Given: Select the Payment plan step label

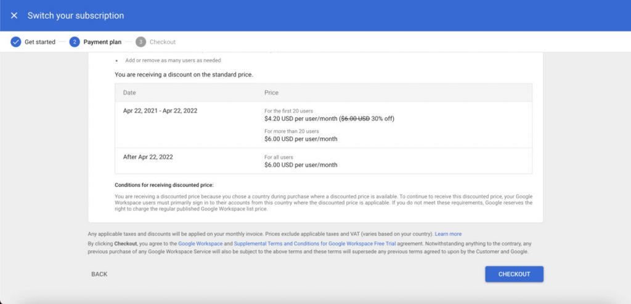Looking at the screenshot, I should pos(102,42).
